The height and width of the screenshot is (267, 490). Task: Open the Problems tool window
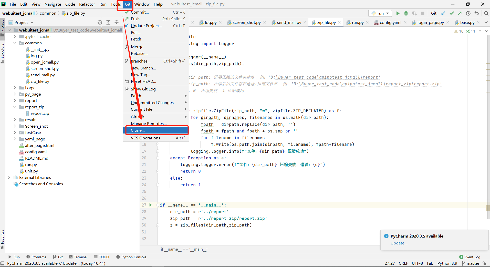[36, 257]
